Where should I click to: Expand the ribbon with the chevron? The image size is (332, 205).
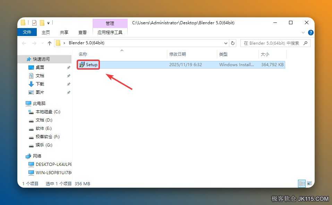point(303,33)
